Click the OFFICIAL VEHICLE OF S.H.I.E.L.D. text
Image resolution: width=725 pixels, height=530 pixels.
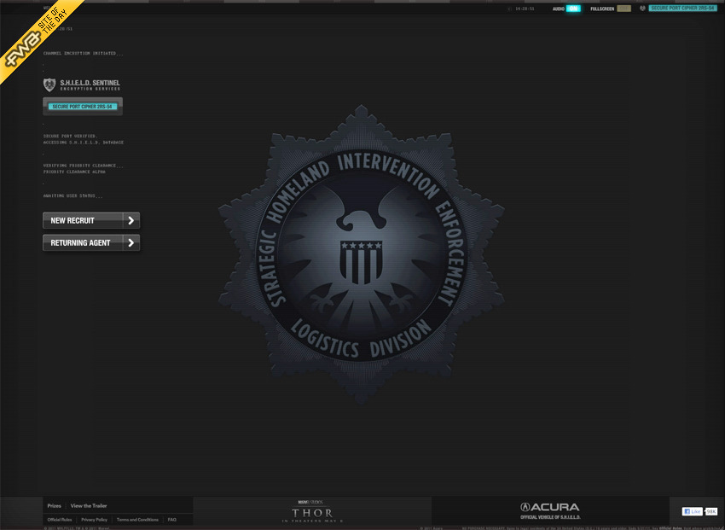click(x=550, y=517)
